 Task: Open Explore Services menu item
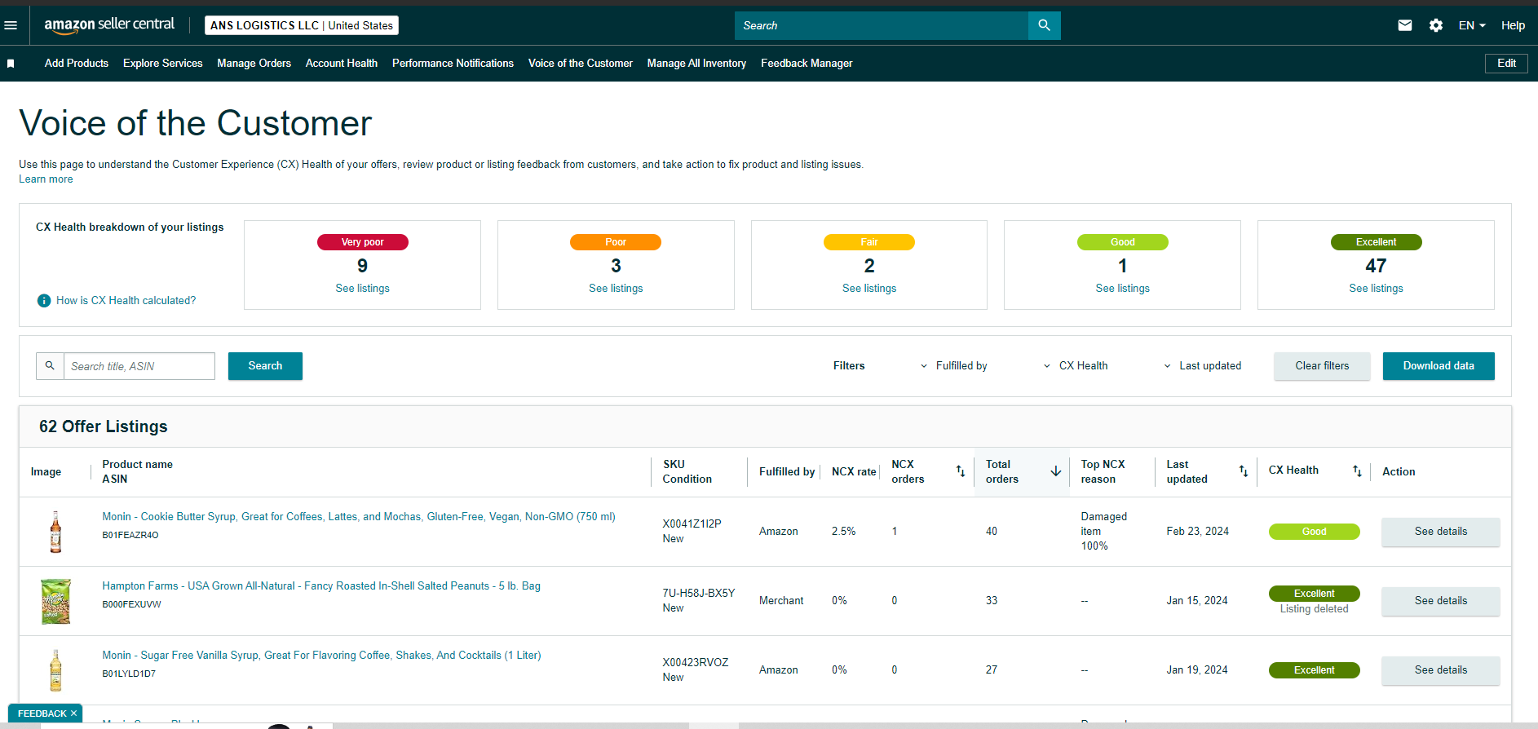[x=163, y=64]
